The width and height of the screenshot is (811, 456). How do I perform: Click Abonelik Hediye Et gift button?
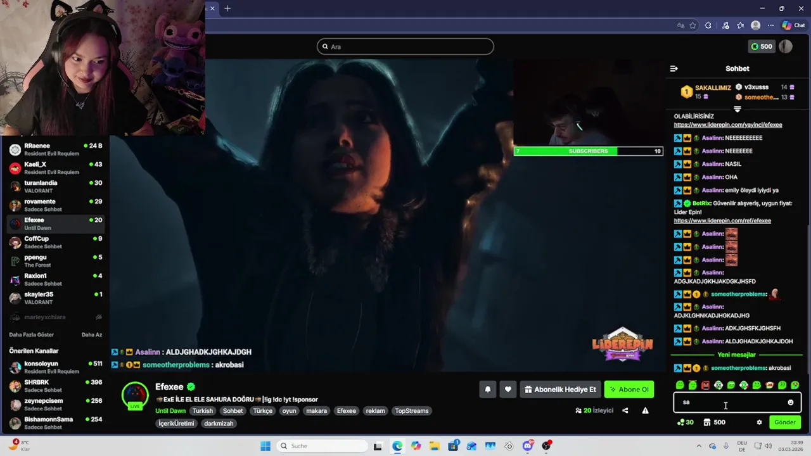coord(560,389)
